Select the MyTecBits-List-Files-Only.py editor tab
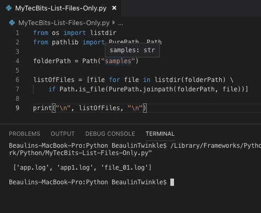Screen dimensions: 261x213 60,8
